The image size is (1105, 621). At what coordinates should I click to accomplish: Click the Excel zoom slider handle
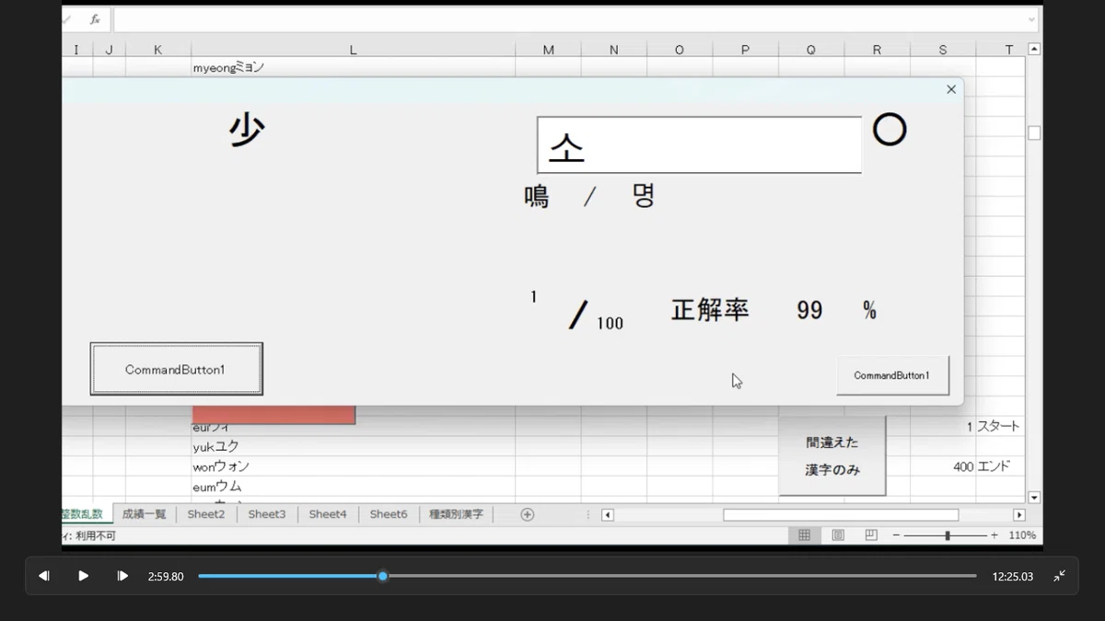click(x=948, y=535)
